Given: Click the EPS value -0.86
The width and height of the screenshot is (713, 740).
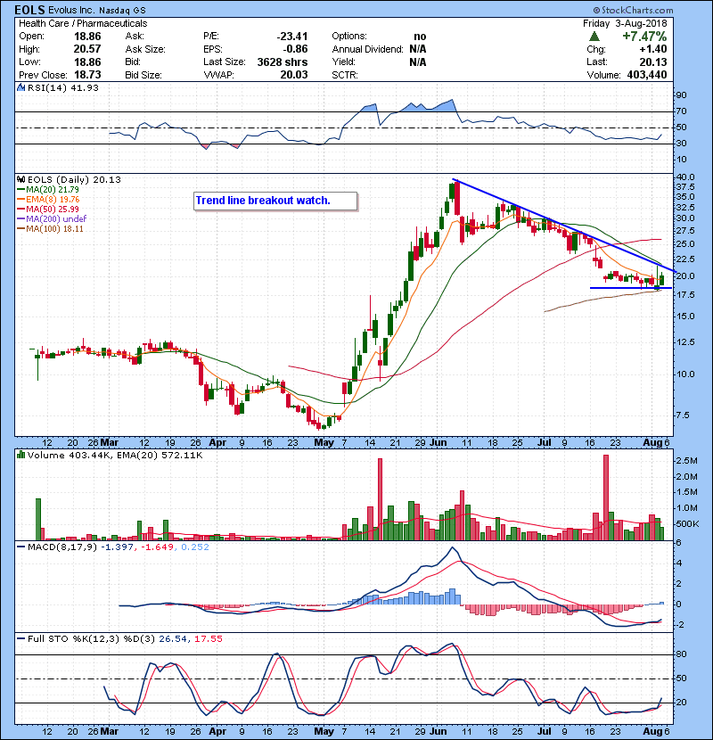Looking at the screenshot, I should pyautogui.click(x=295, y=49).
